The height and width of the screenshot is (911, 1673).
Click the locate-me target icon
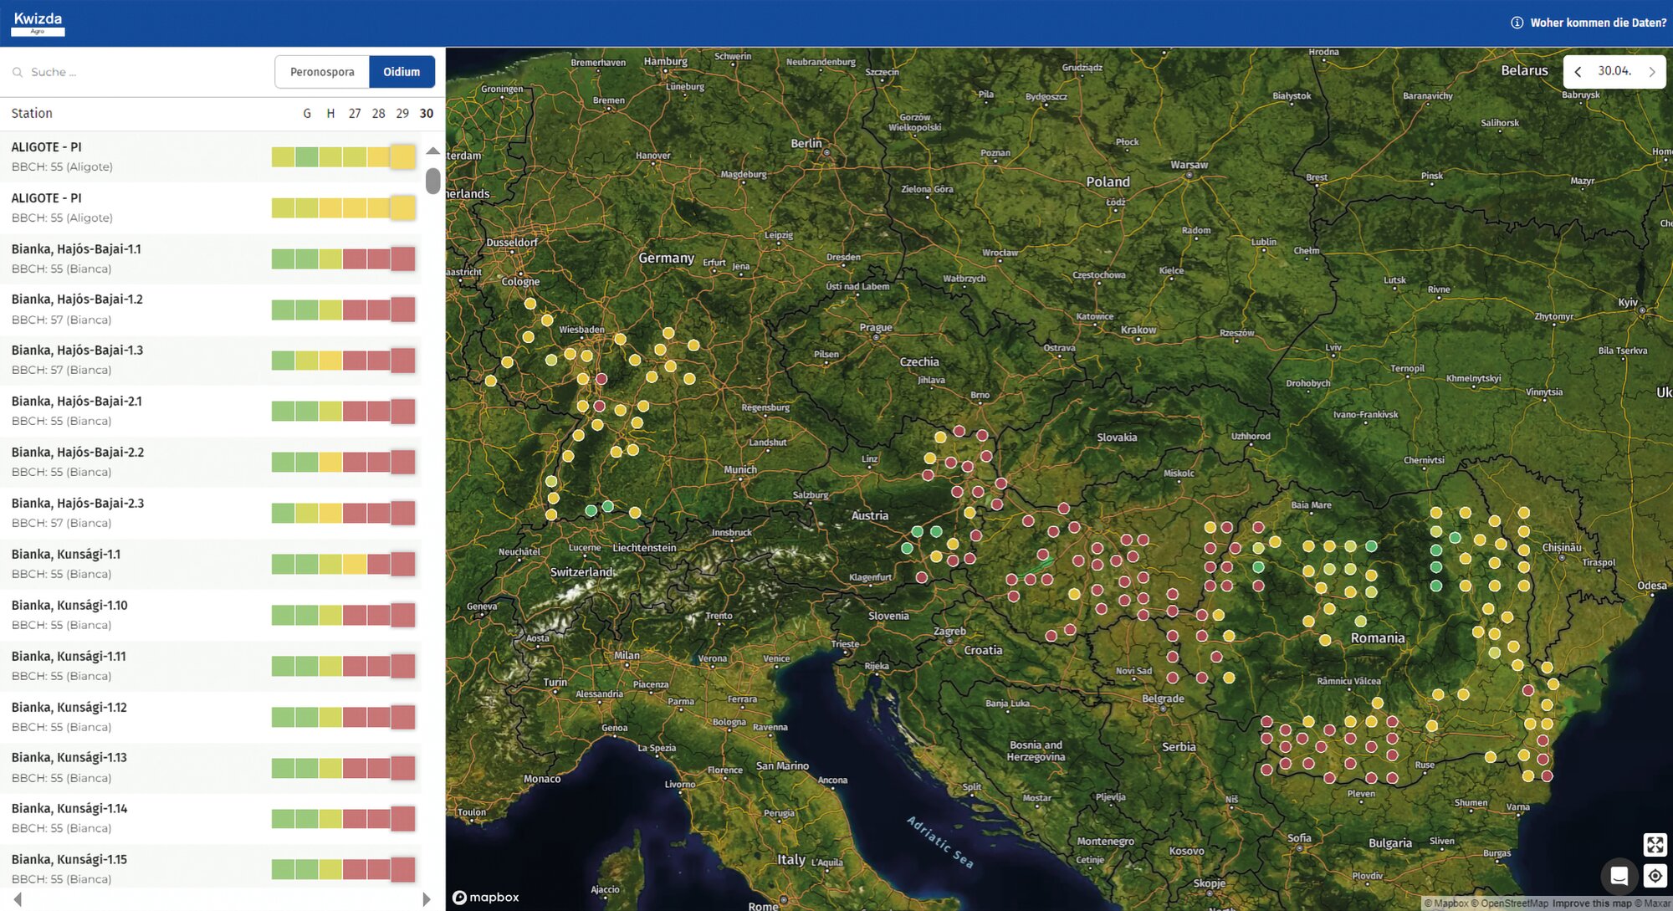pyautogui.click(x=1655, y=876)
